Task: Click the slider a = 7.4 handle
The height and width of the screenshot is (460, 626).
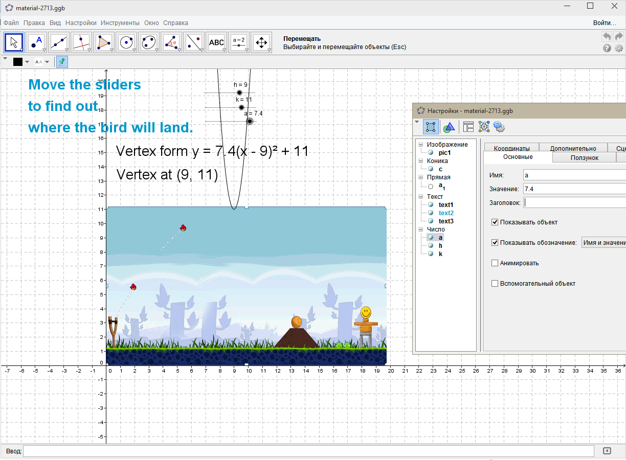Action: (x=250, y=121)
